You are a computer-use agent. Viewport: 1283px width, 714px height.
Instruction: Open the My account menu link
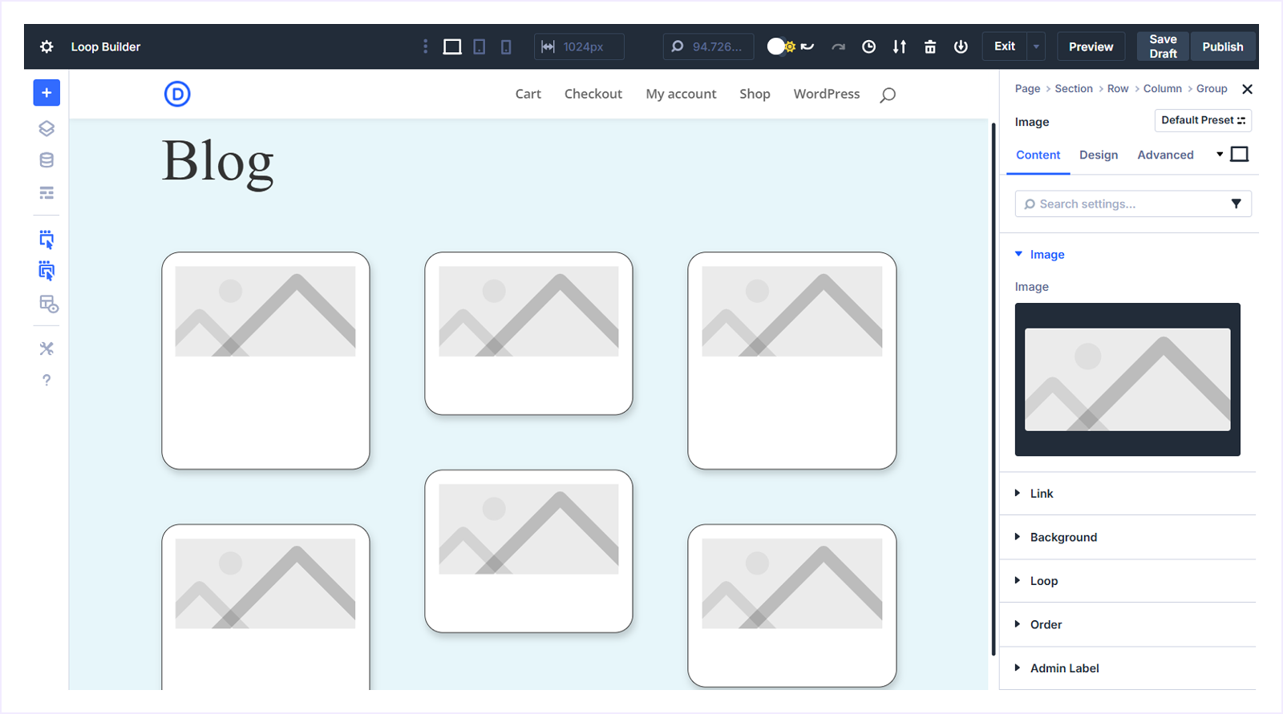coord(681,94)
